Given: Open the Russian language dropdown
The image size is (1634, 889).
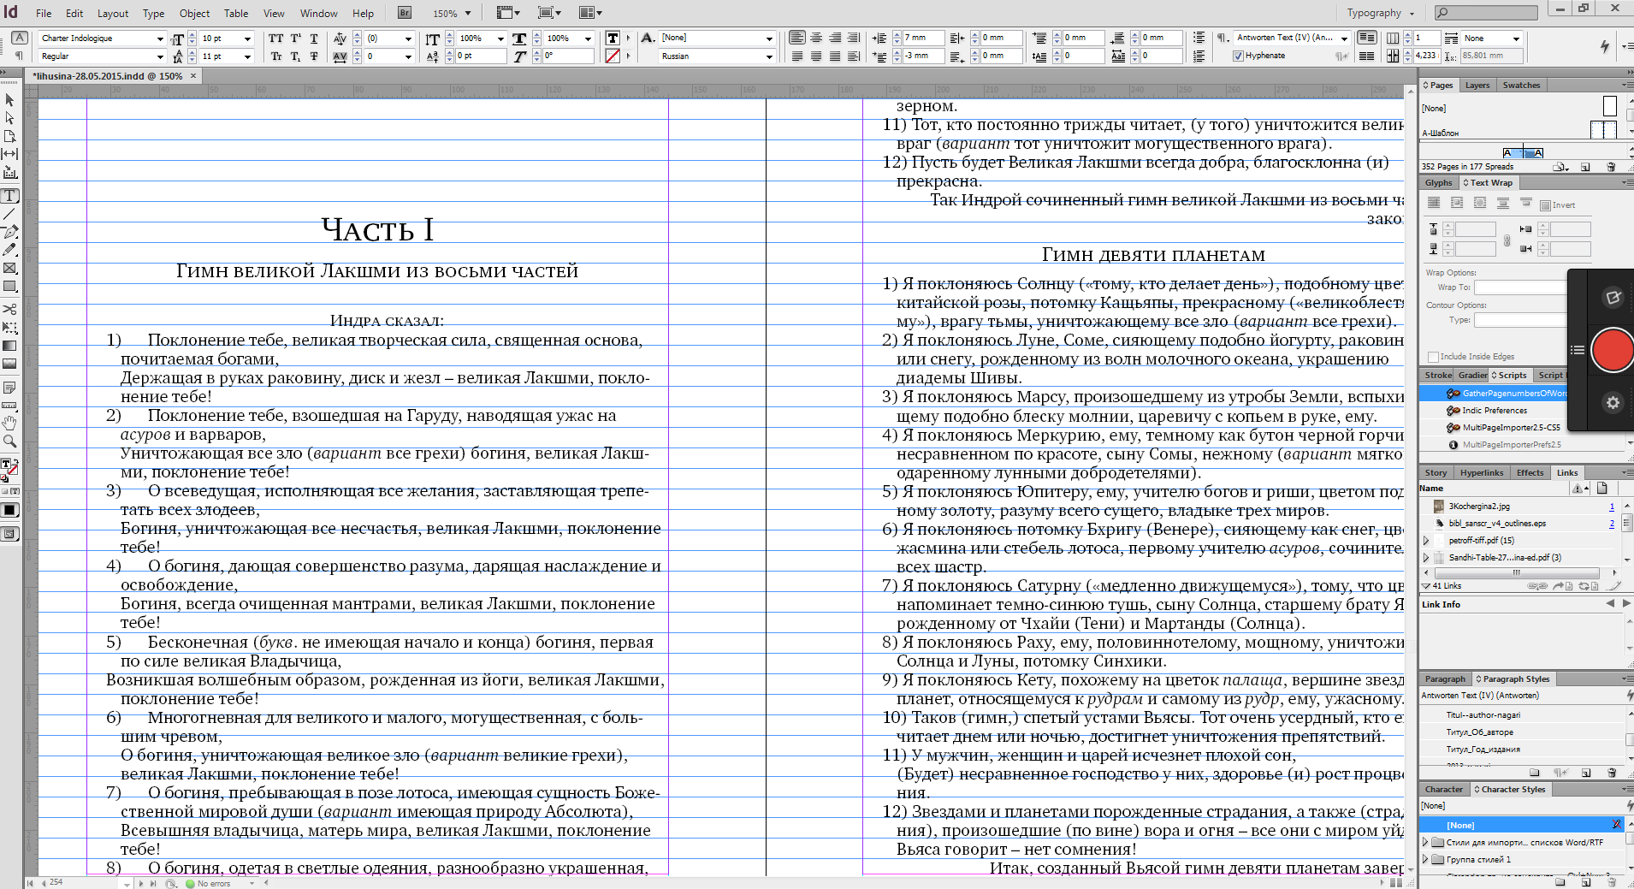Looking at the screenshot, I should pos(769,56).
